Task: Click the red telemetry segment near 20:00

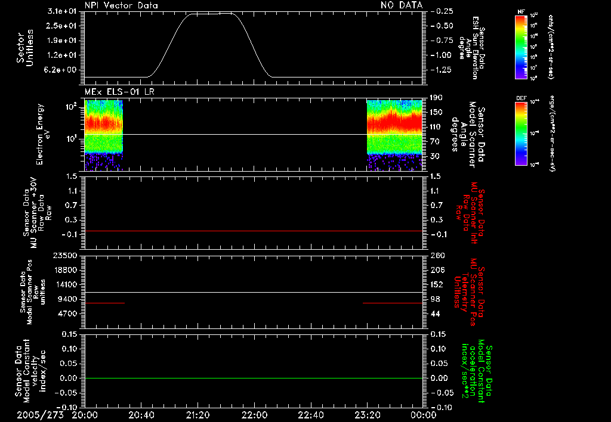Action: pos(104,303)
